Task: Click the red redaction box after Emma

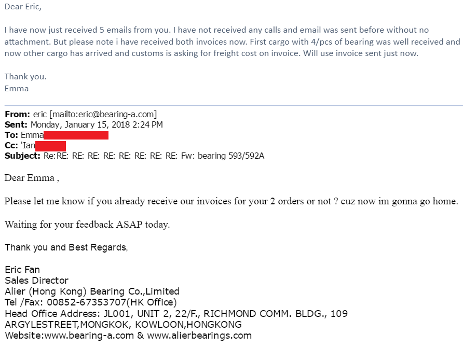Action: click(76, 135)
